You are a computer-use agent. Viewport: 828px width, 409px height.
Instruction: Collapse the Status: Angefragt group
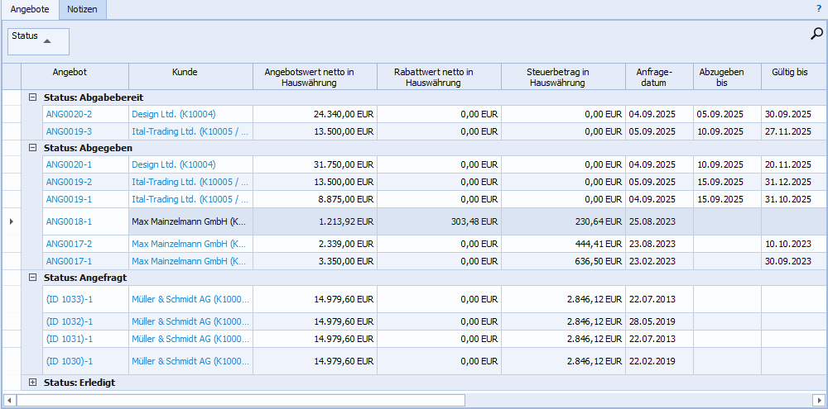click(x=33, y=278)
